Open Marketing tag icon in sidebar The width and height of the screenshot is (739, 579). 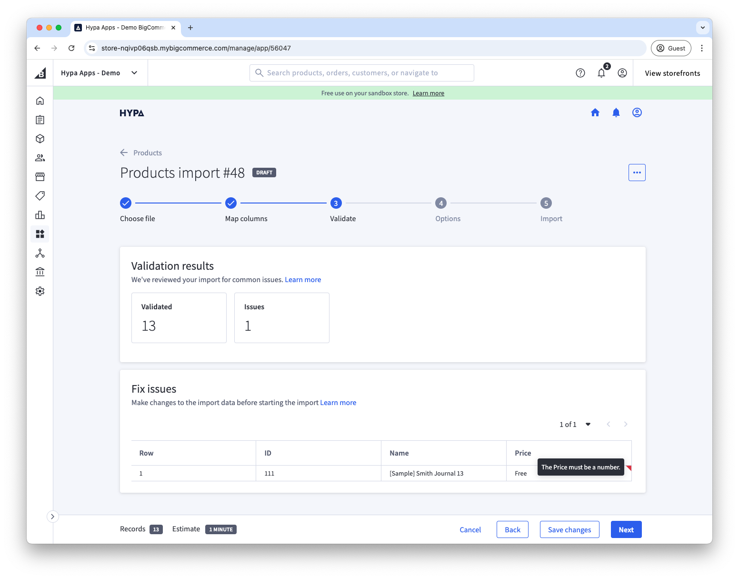40,196
